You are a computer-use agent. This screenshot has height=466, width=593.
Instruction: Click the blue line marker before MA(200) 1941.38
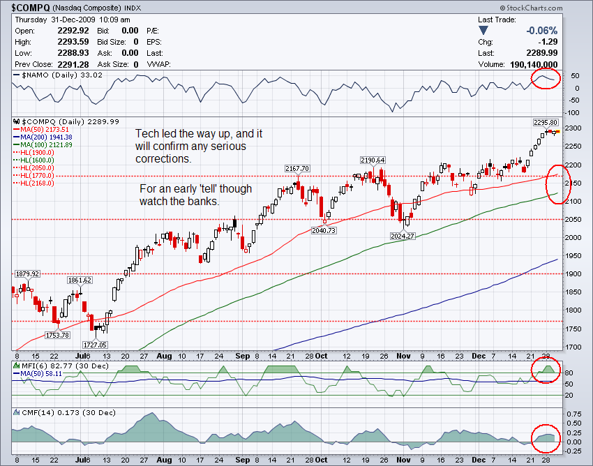pos(16,137)
